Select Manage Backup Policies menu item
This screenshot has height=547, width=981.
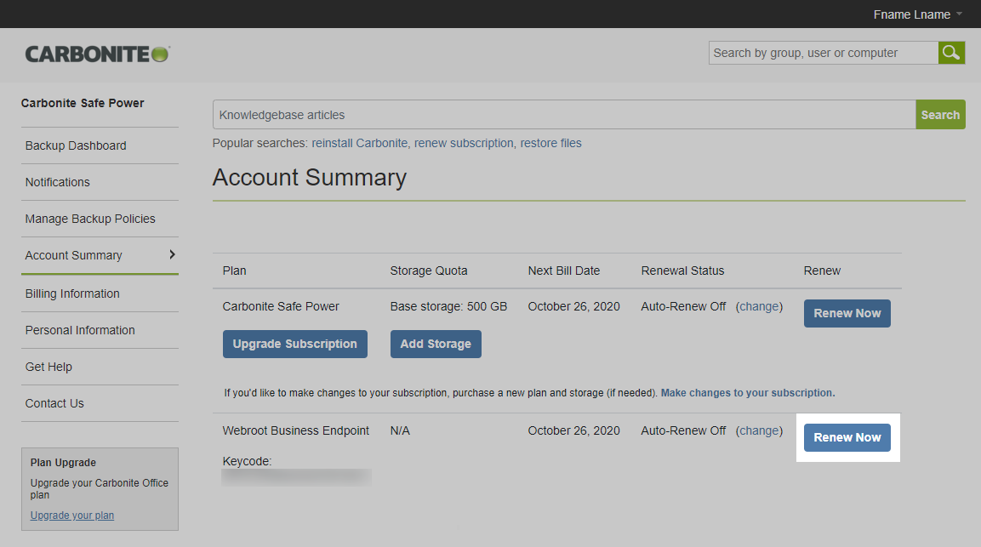(x=90, y=219)
